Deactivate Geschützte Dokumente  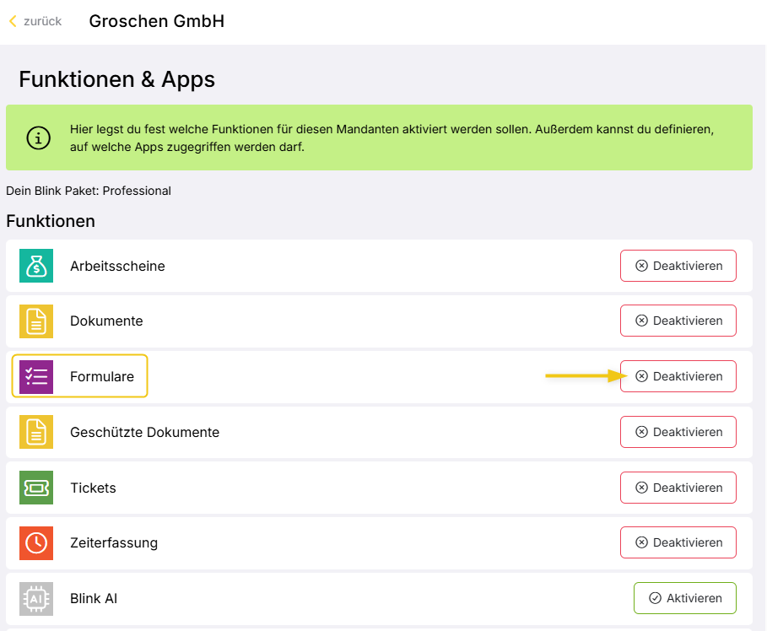click(678, 432)
